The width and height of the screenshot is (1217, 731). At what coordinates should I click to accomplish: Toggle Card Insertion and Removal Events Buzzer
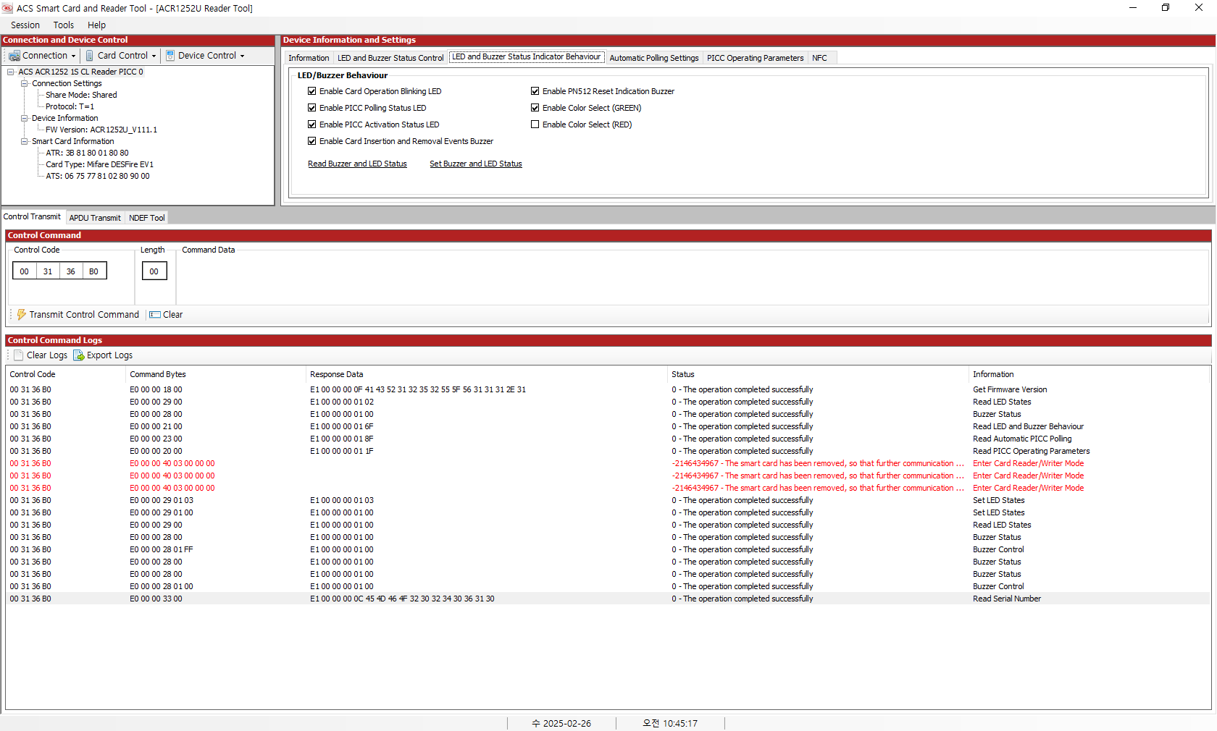pyautogui.click(x=312, y=141)
